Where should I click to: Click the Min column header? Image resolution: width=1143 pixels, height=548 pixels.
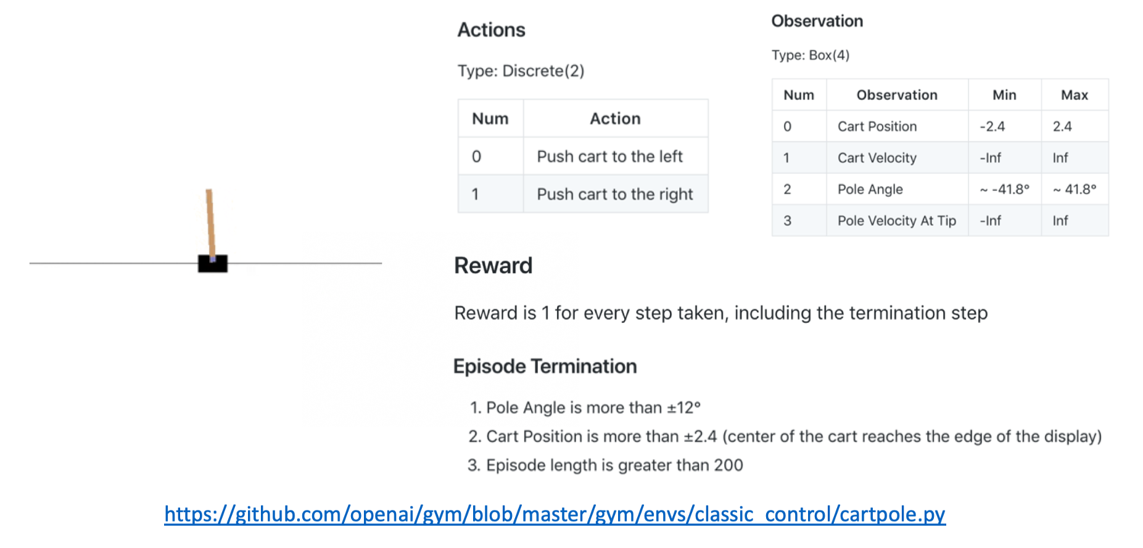click(x=1004, y=95)
